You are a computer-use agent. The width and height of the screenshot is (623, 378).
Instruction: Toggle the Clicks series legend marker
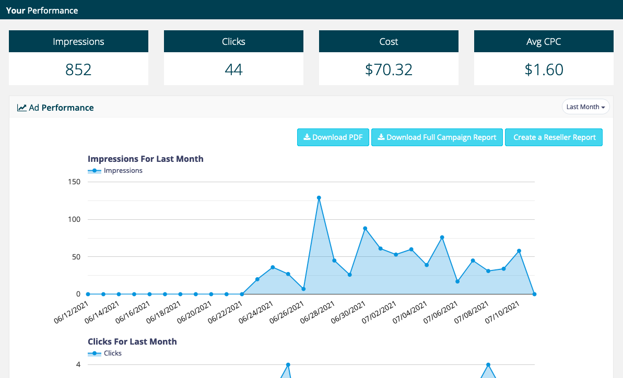click(x=95, y=353)
